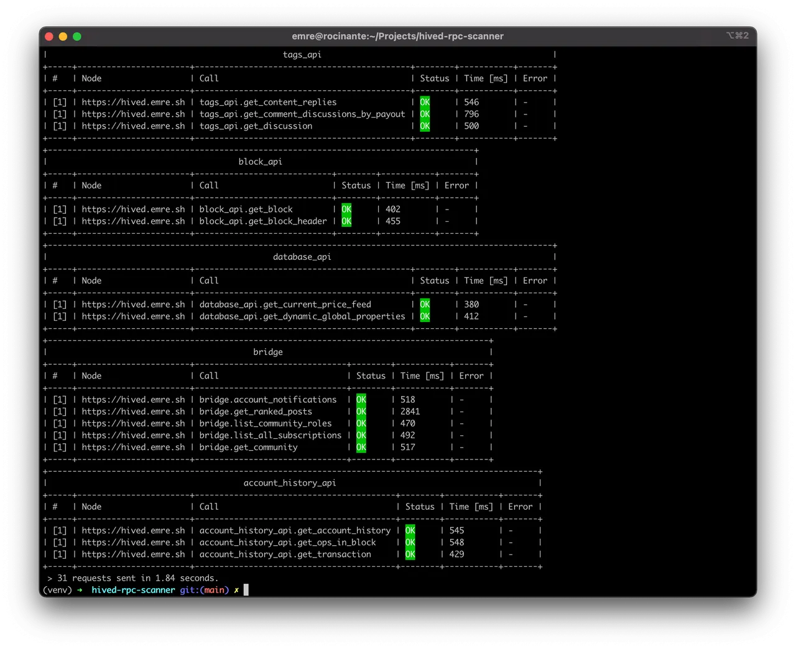
Task: Click the hived-rpc-scanner prompt directory
Action: [x=133, y=589]
